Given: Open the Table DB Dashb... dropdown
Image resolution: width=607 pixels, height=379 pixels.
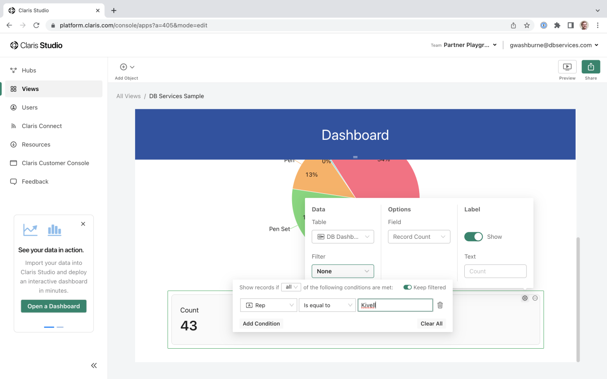Looking at the screenshot, I should click(343, 236).
